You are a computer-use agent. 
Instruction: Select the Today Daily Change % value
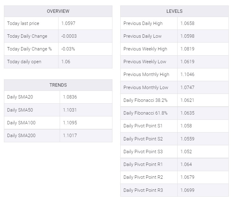coord(68,49)
